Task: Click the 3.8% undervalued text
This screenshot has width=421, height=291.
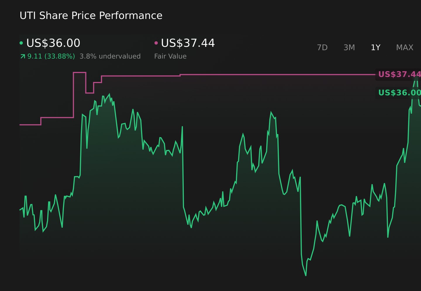Action: pyautogui.click(x=110, y=56)
